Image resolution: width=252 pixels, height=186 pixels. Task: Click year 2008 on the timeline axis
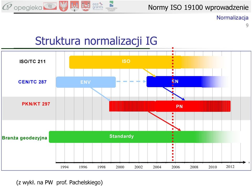pos(194,167)
